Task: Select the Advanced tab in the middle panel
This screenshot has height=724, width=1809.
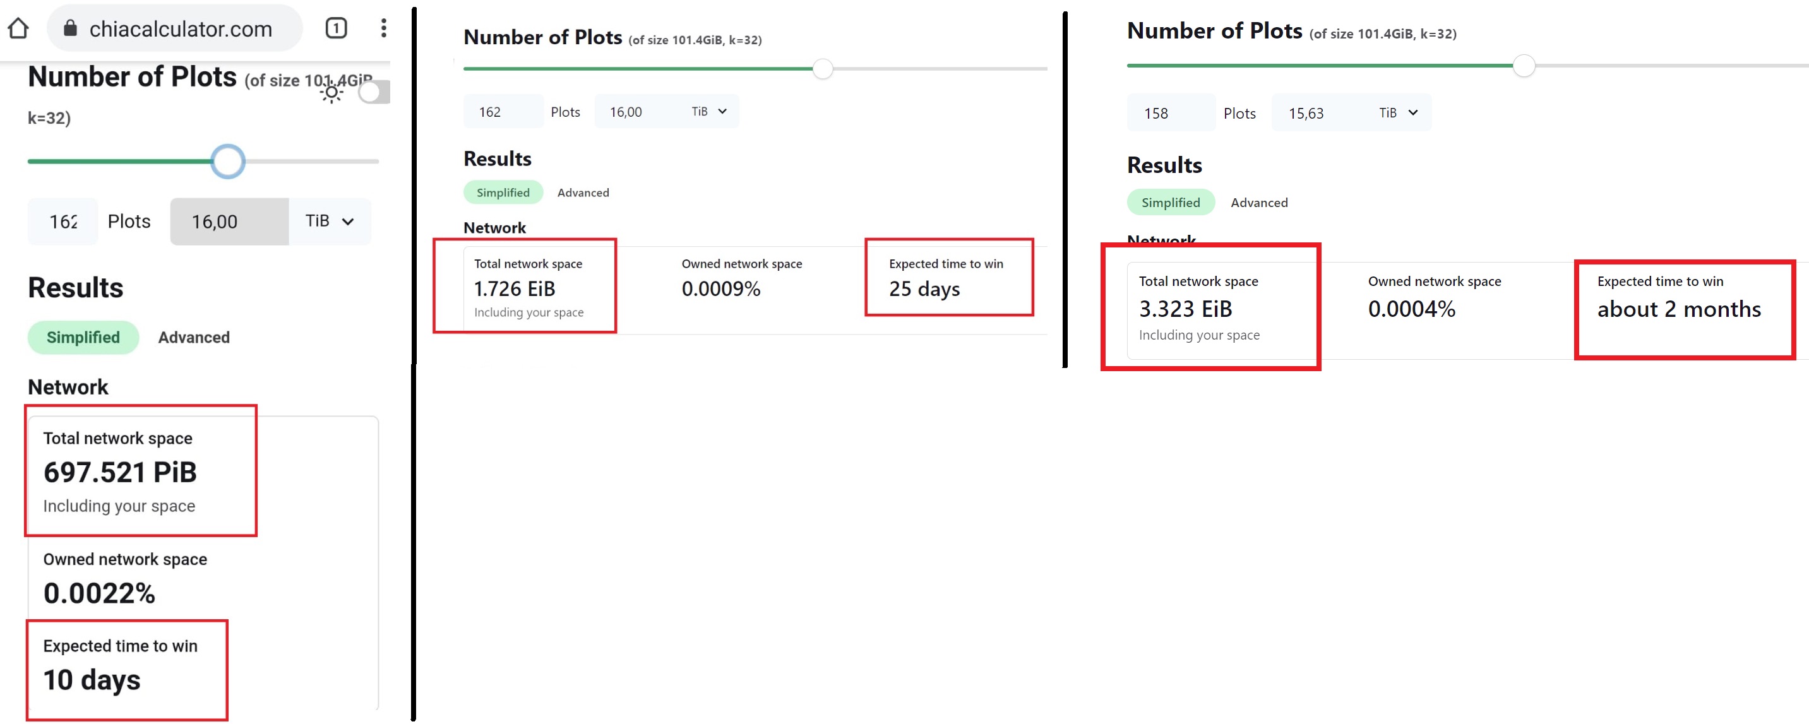Action: coord(583,193)
